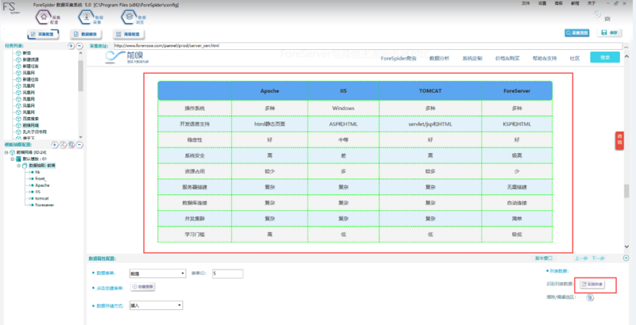Open the 数据采集 download hexagon icon
Screen dimensions: 636x325
pos(86,17)
